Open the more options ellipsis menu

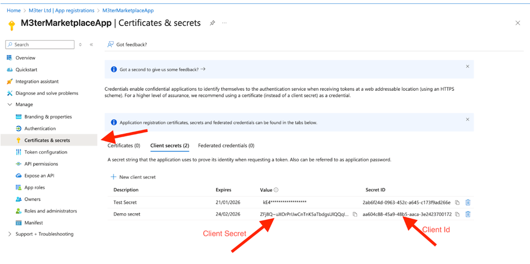(x=224, y=23)
